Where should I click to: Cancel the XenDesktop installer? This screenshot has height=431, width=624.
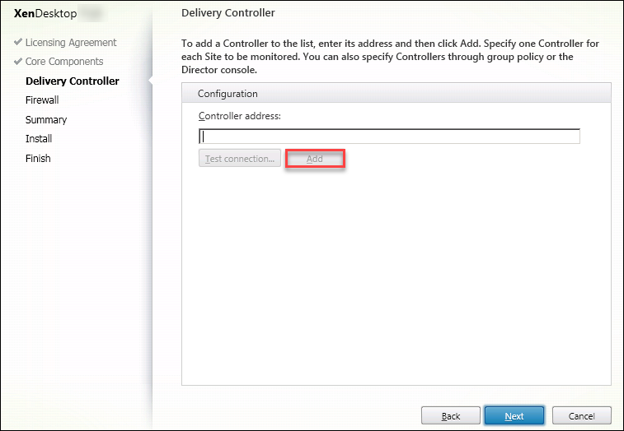[x=581, y=416]
